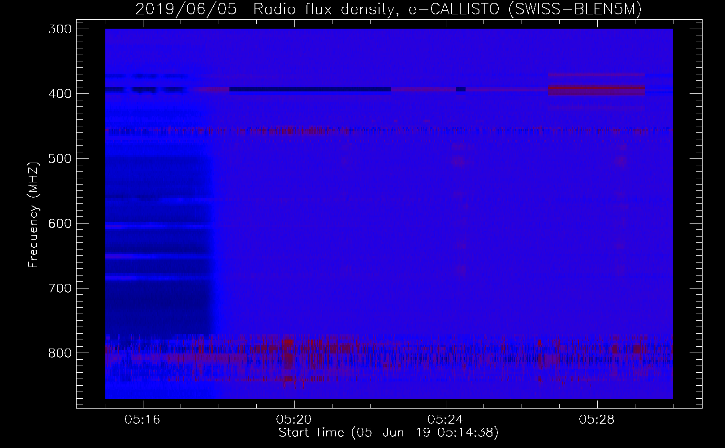Select the 600 frequency axis label
The width and height of the screenshot is (725, 448).
coord(60,223)
